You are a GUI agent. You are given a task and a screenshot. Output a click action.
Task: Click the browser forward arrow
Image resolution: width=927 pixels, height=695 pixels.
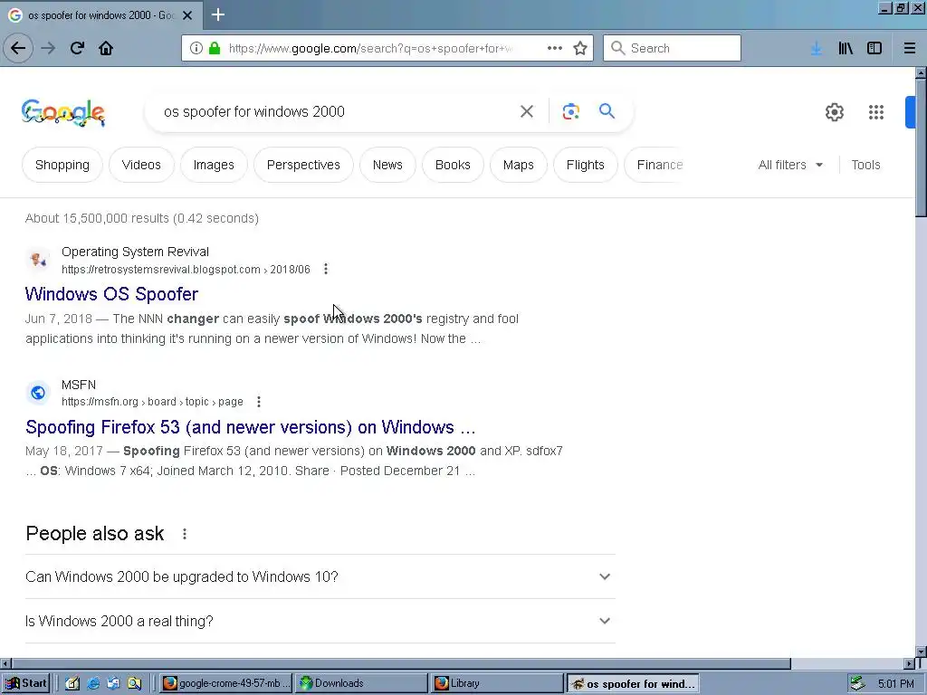pyautogui.click(x=48, y=48)
